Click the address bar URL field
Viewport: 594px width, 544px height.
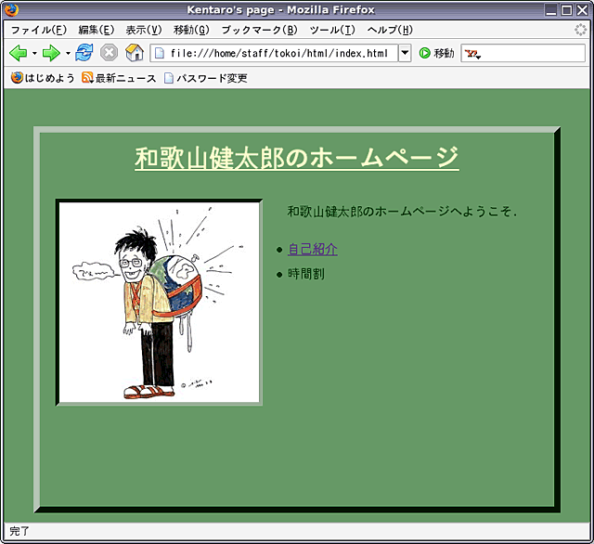[x=278, y=53]
